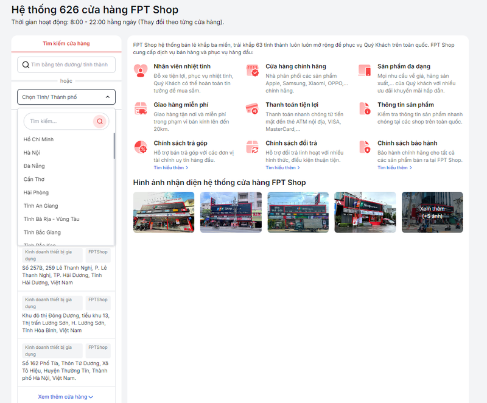Click the Chính sách bảo hành shield icon
Image resolution: width=487 pixels, height=403 pixels.
pyautogui.click(x=365, y=147)
